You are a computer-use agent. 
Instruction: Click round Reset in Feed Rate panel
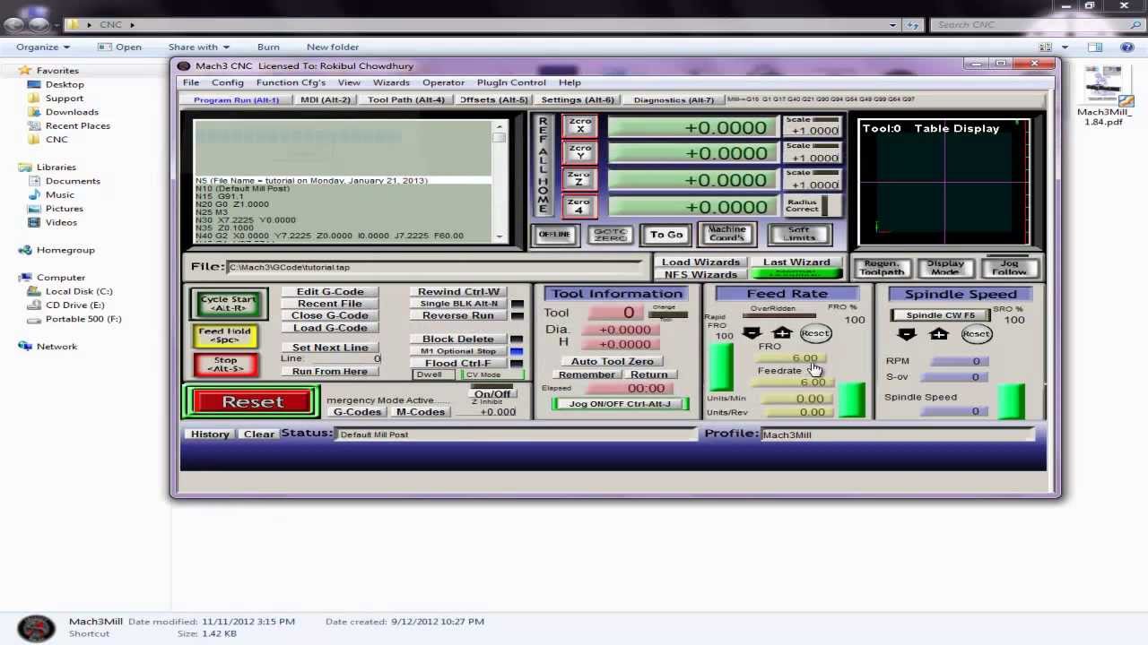click(x=815, y=333)
